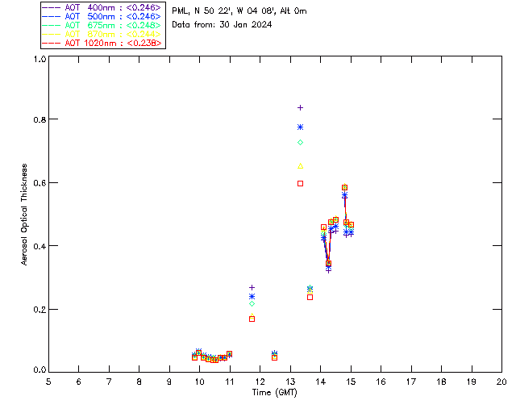
Task: Click the x-axis tick label 11
Action: (x=230, y=382)
